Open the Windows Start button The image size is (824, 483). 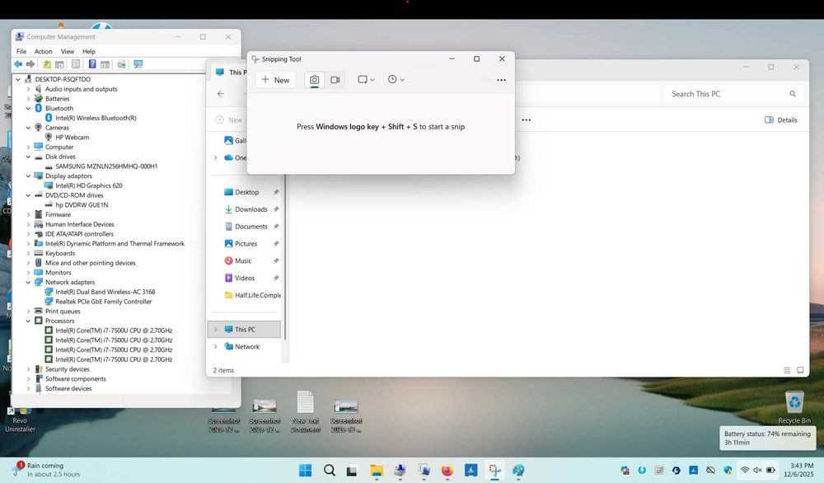point(306,471)
